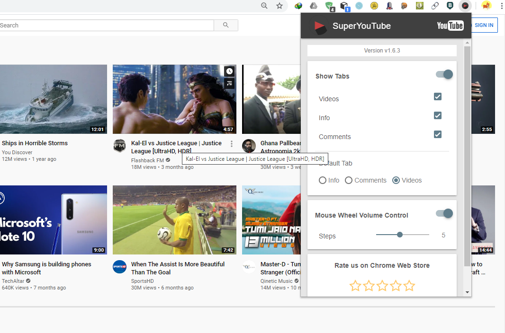The height and width of the screenshot is (333, 505).
Task: Click the zoom magnifier icon in address bar
Action: 264,6
